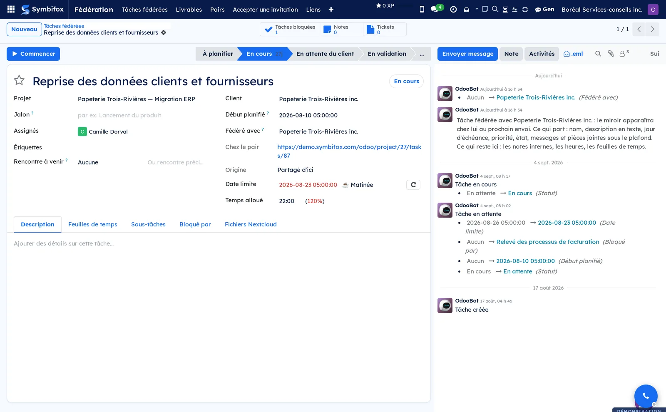Image resolution: width=666 pixels, height=412 pixels.
Task: Open the Fédéré avec field dropdown
Action: pos(350,132)
